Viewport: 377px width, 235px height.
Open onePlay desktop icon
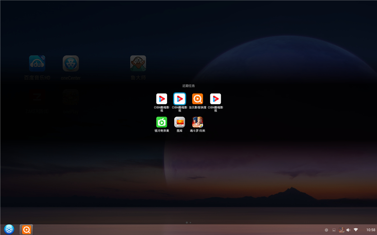point(71,97)
